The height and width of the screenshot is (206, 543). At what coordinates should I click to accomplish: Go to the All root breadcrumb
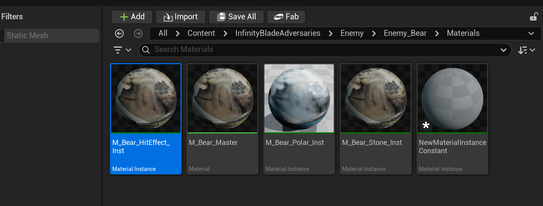[163, 33]
